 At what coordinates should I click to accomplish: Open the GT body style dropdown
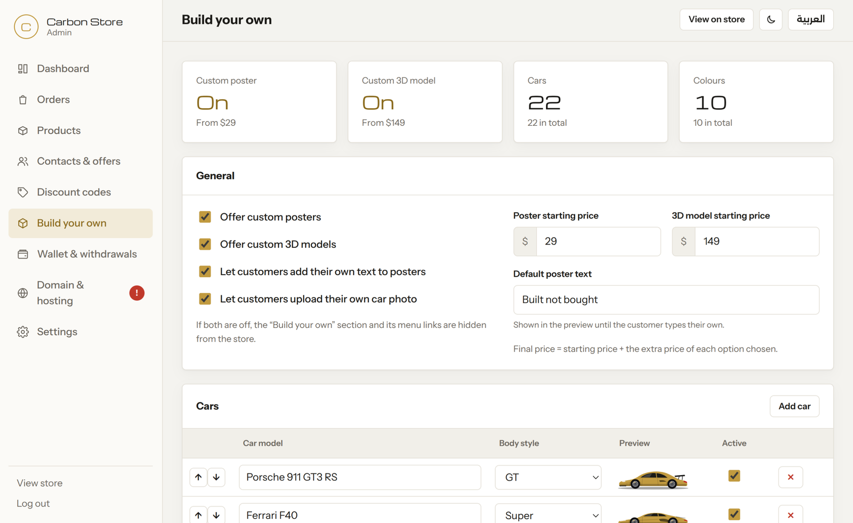click(x=548, y=477)
